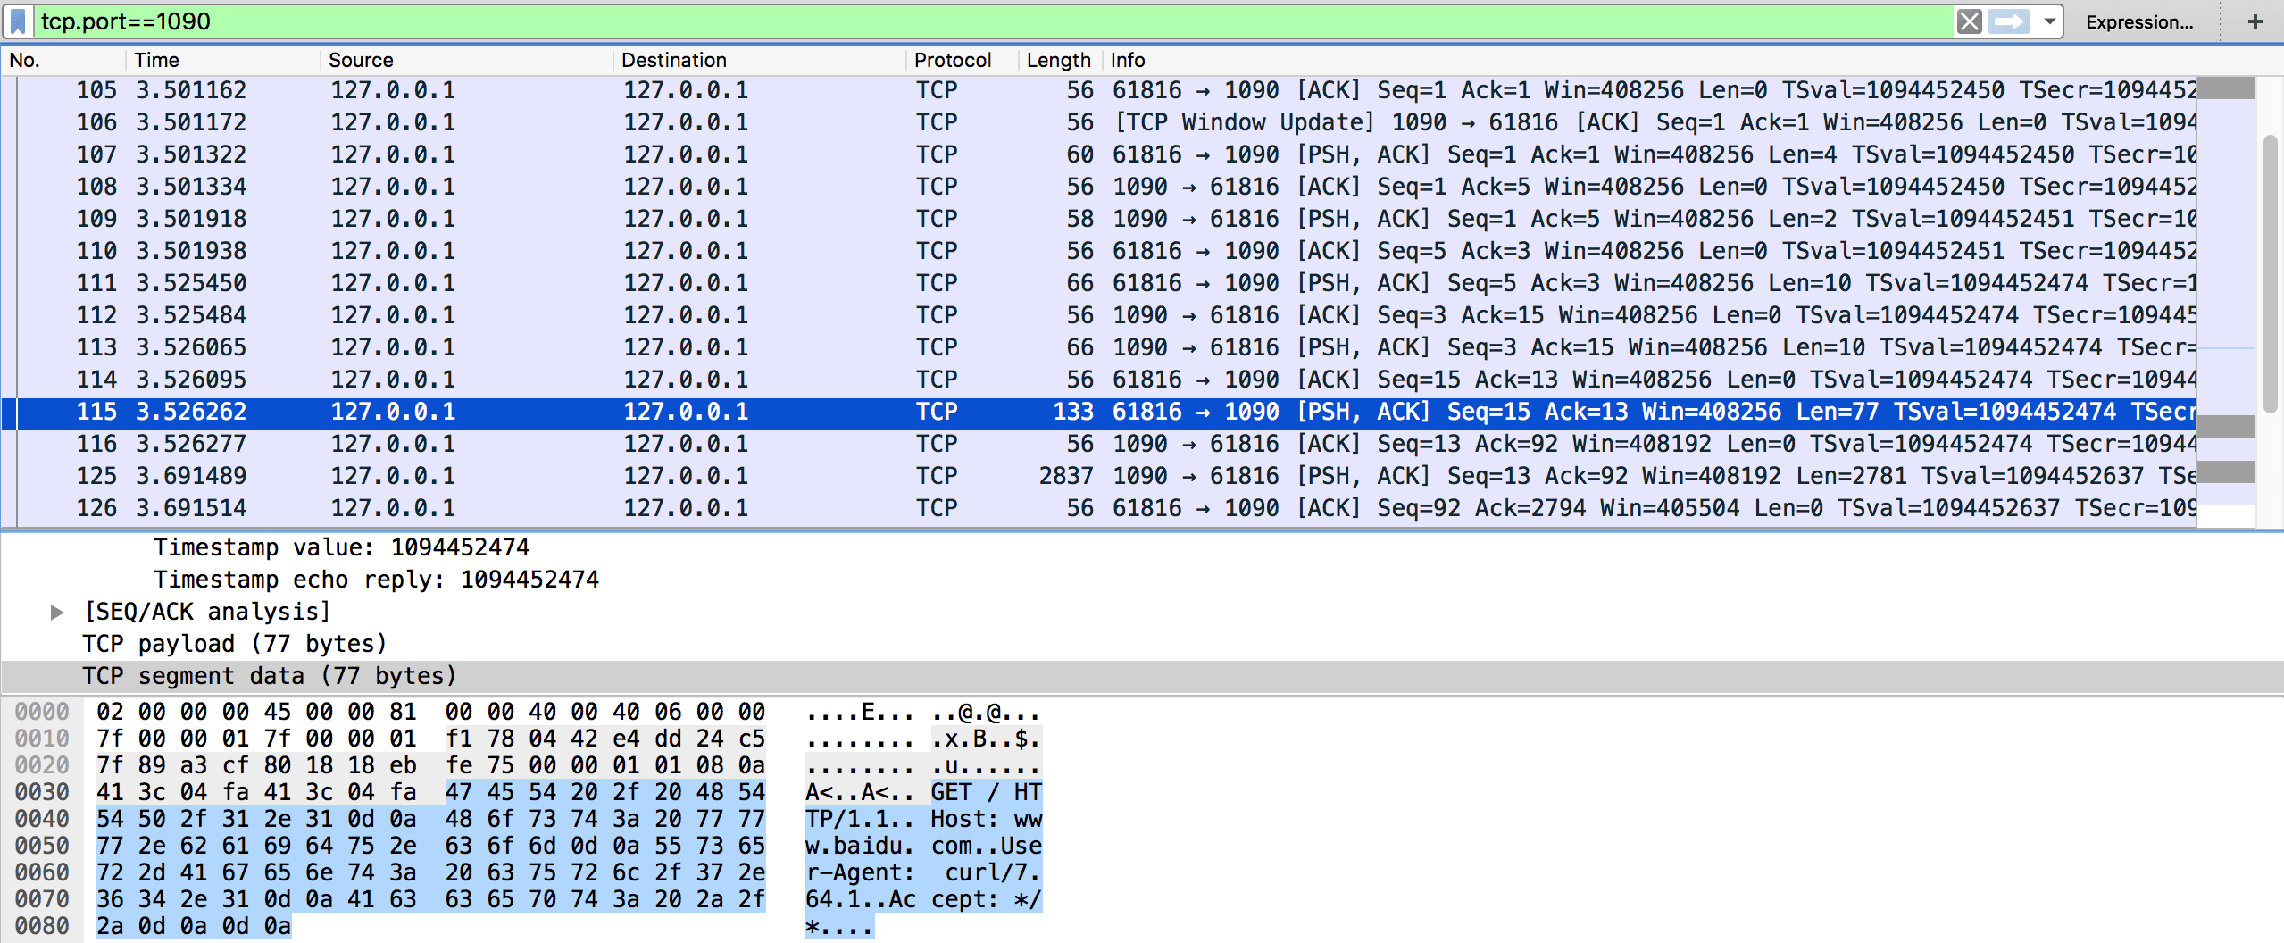Click ASCII text 'cept: */' in hex pane
The image size is (2284, 943).
pyautogui.click(x=986, y=899)
